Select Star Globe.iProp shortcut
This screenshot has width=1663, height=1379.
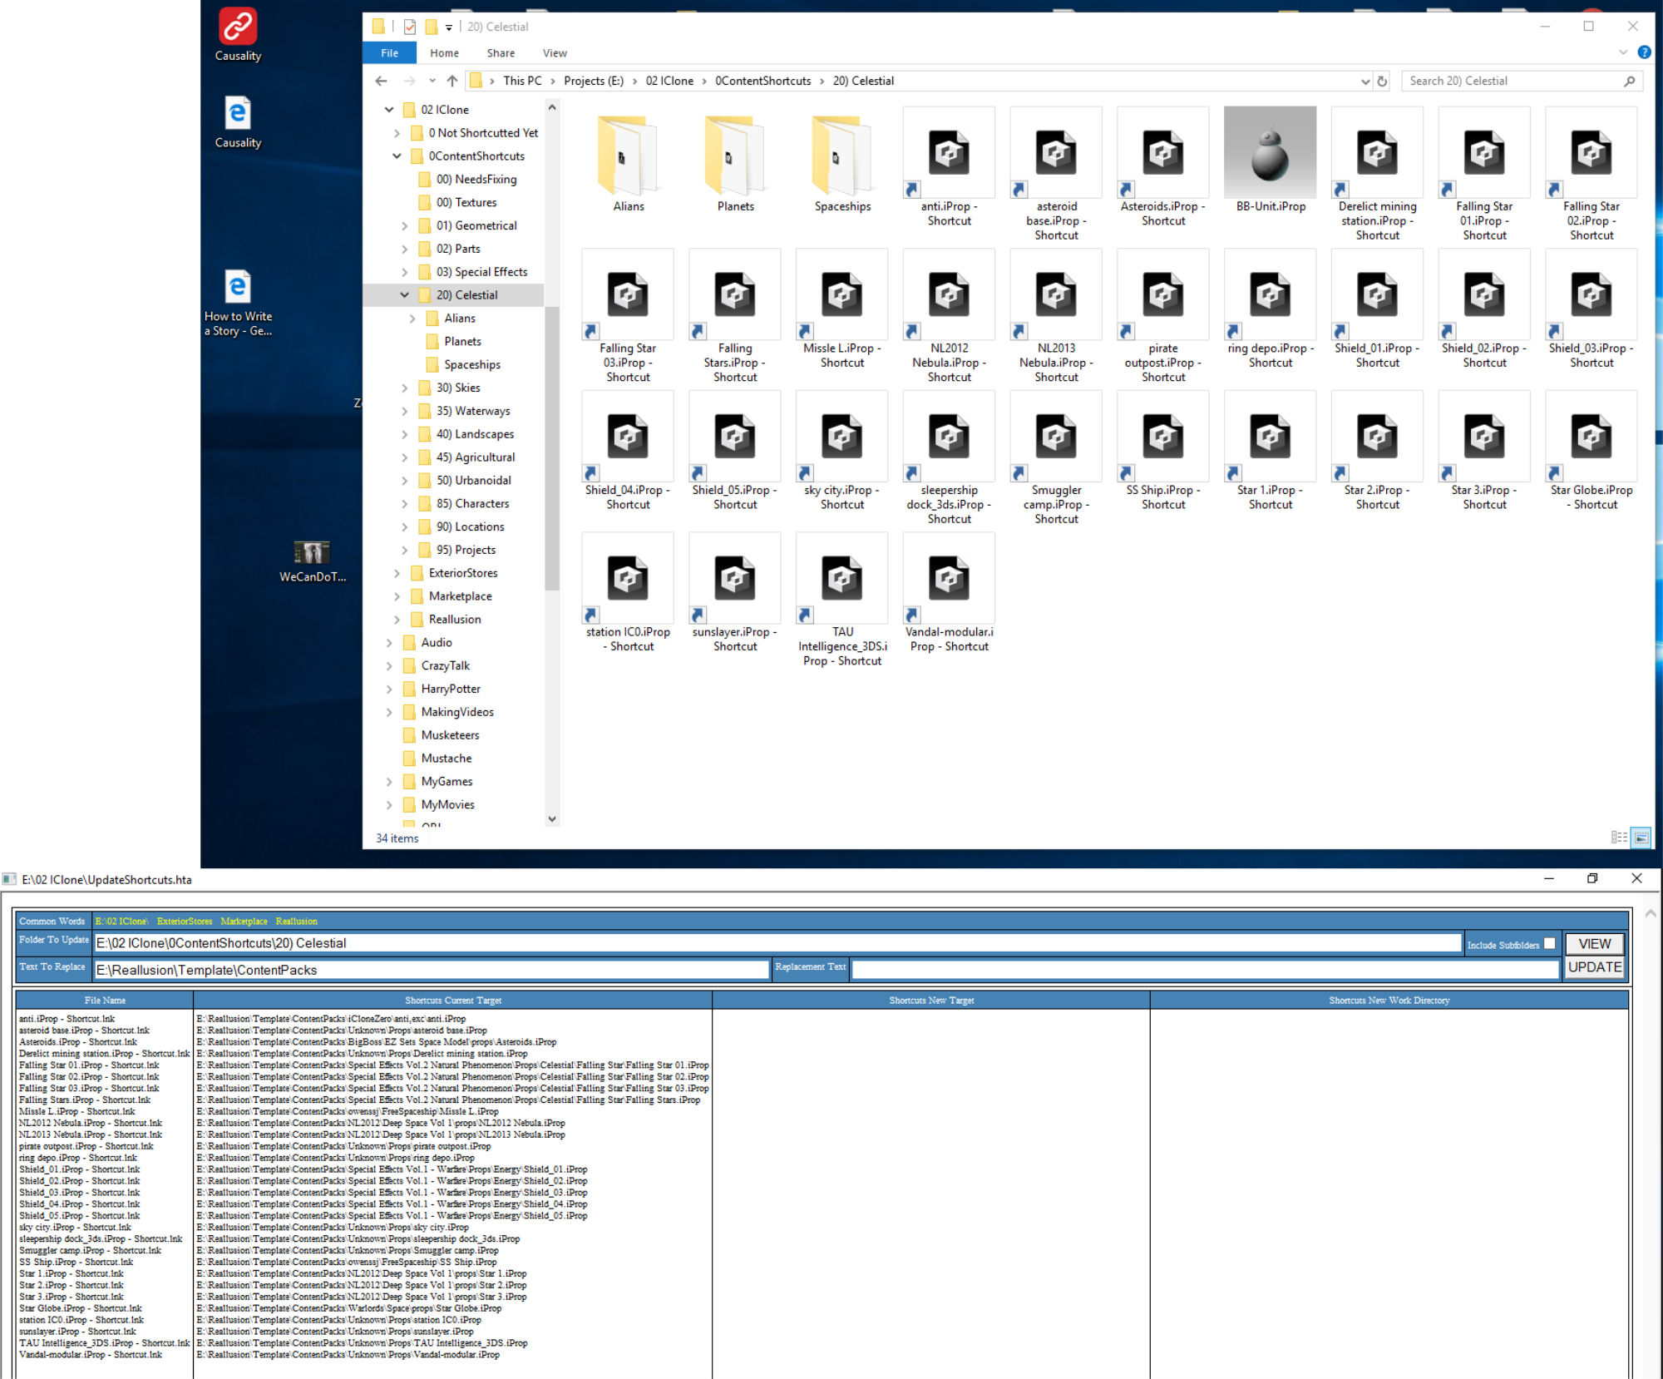pos(1591,452)
